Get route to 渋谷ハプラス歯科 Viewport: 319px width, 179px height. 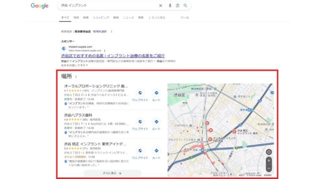pos(156,124)
